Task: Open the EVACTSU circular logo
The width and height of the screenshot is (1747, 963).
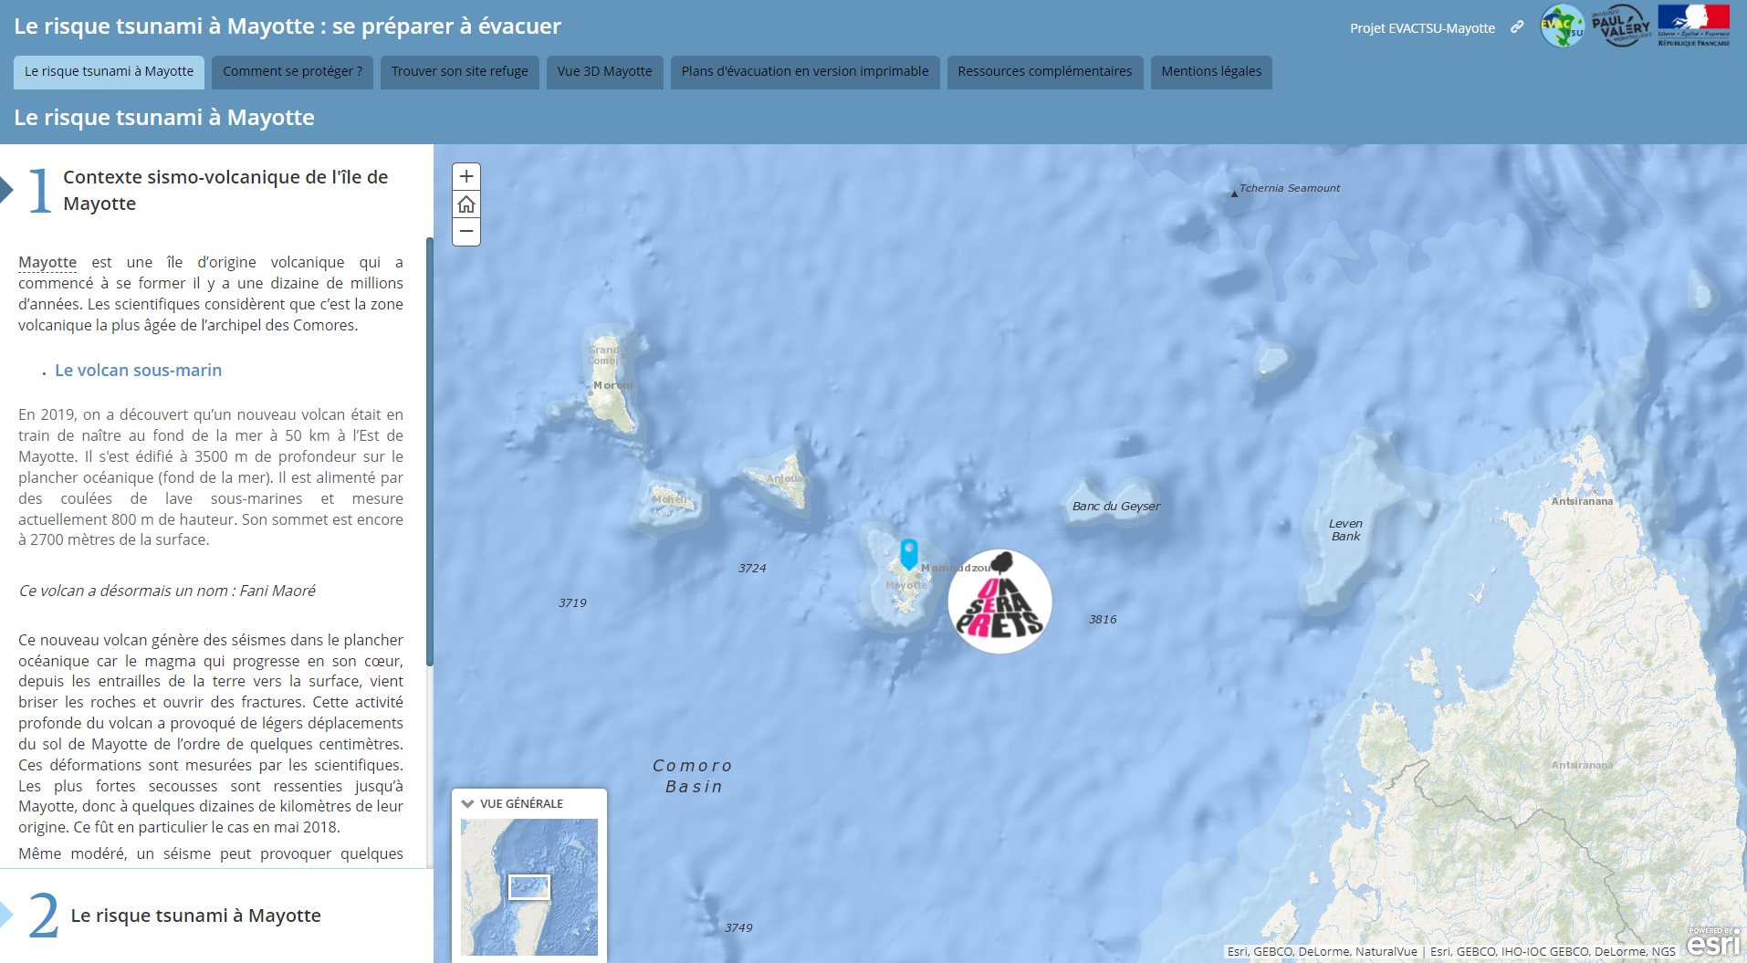Action: (1562, 26)
